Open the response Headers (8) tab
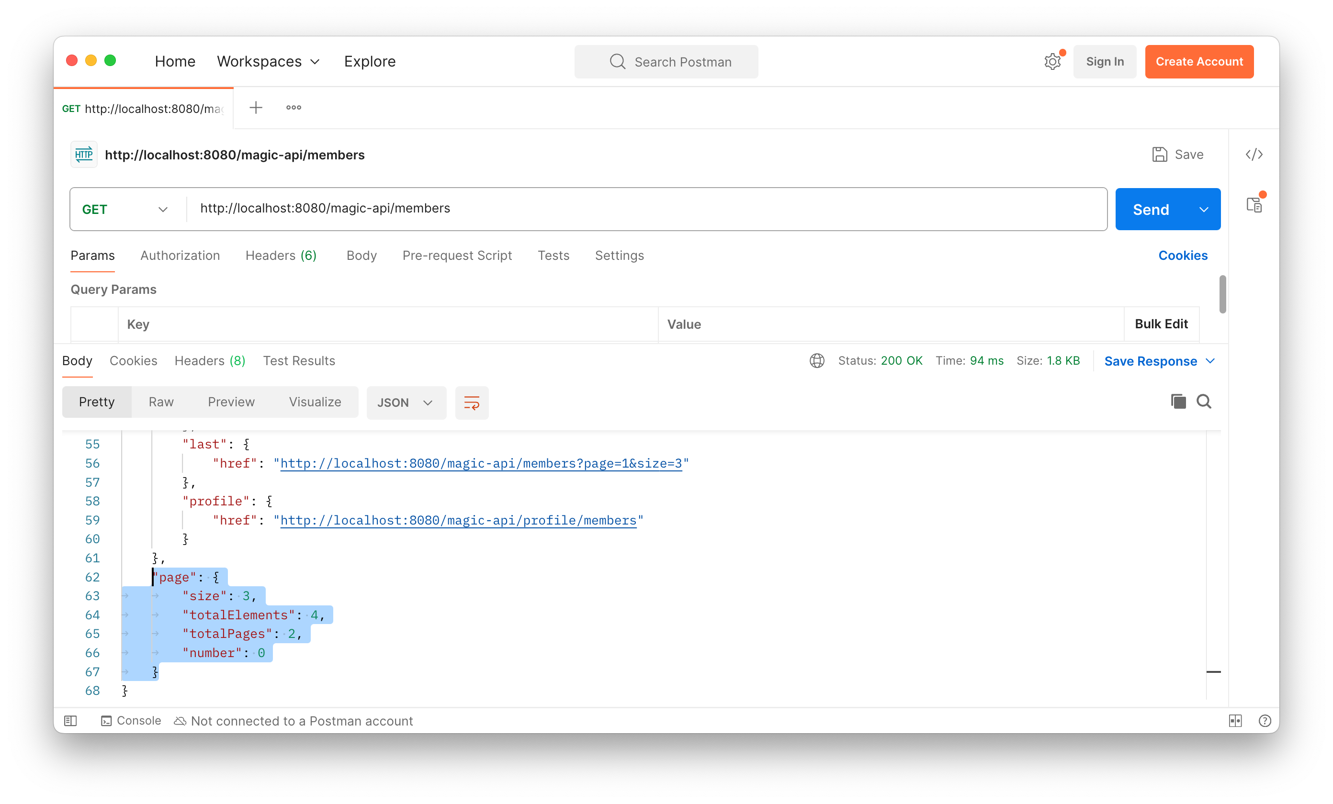 (x=209, y=361)
